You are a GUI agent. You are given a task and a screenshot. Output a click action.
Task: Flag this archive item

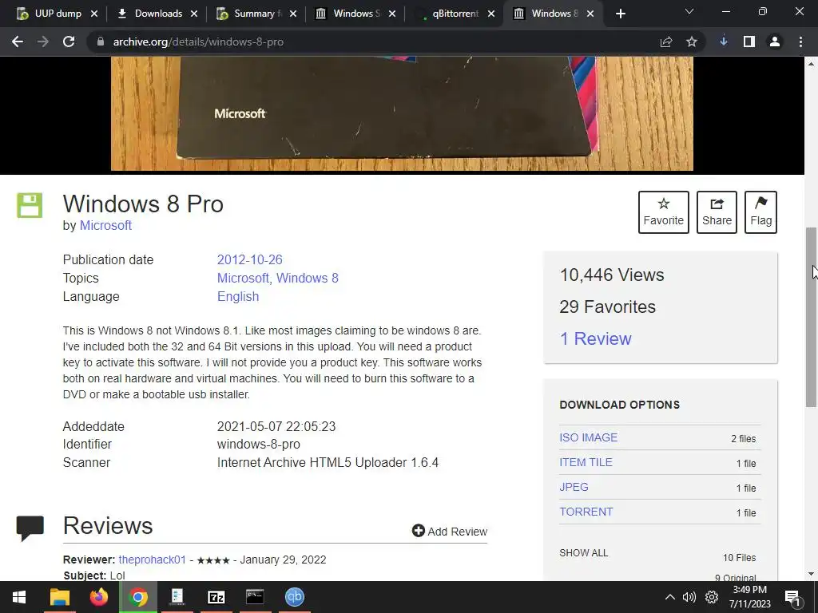pos(760,212)
